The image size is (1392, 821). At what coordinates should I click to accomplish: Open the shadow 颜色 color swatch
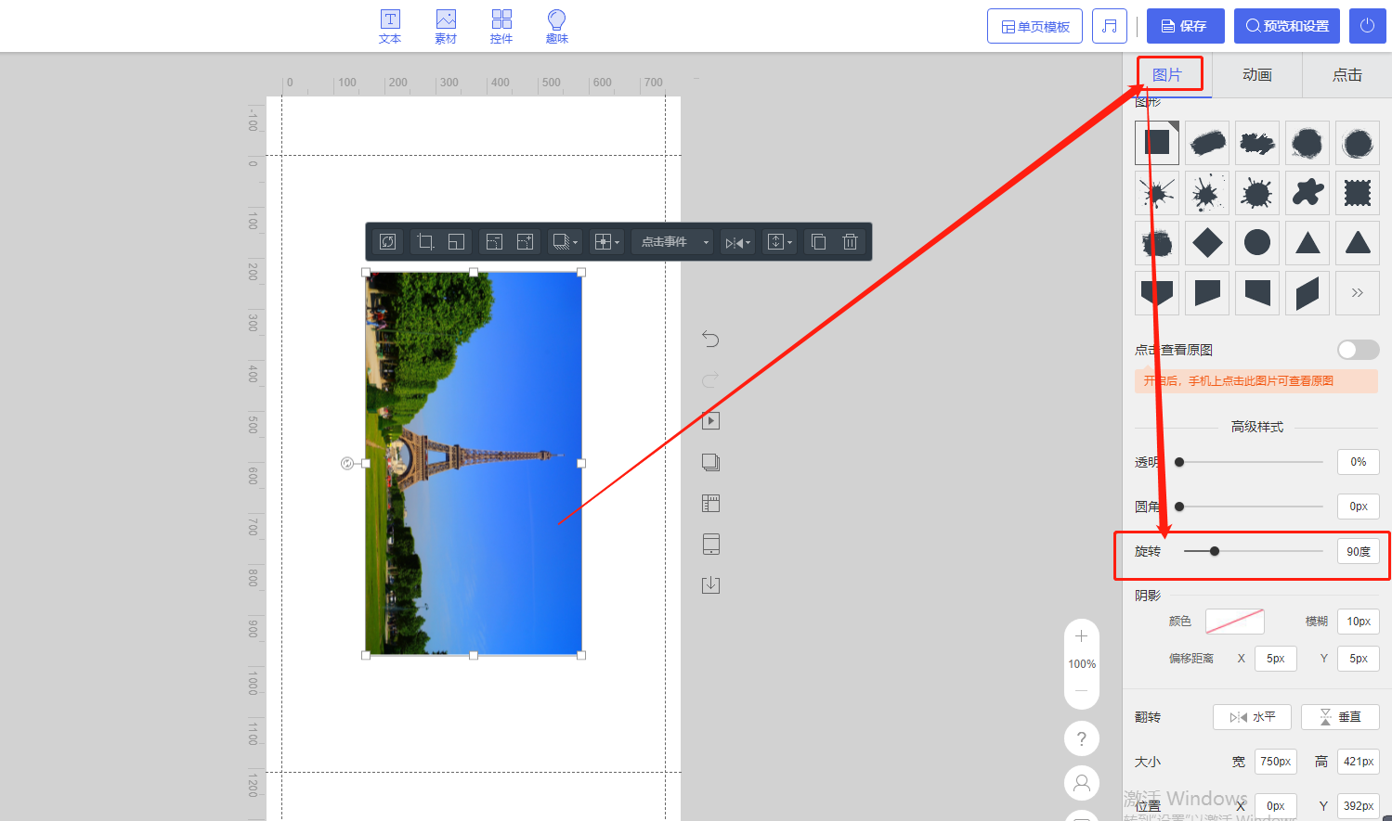click(x=1235, y=622)
